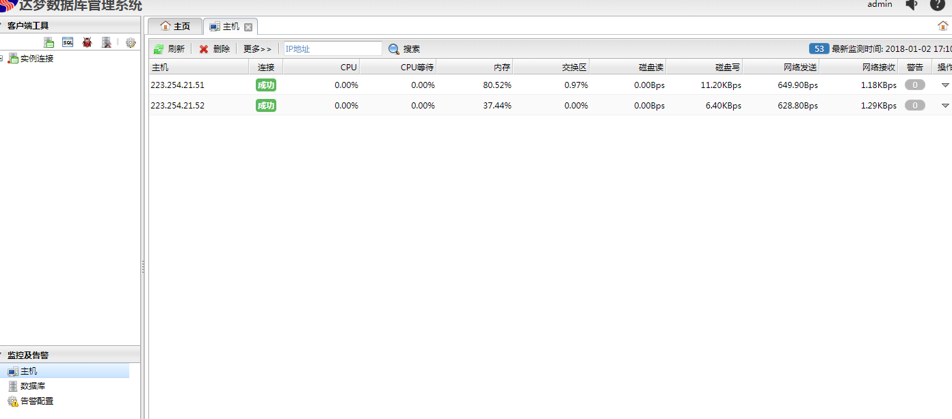The height and width of the screenshot is (419, 952).
Task: Expand the 实例连接 tree node
Action: [x=1, y=59]
